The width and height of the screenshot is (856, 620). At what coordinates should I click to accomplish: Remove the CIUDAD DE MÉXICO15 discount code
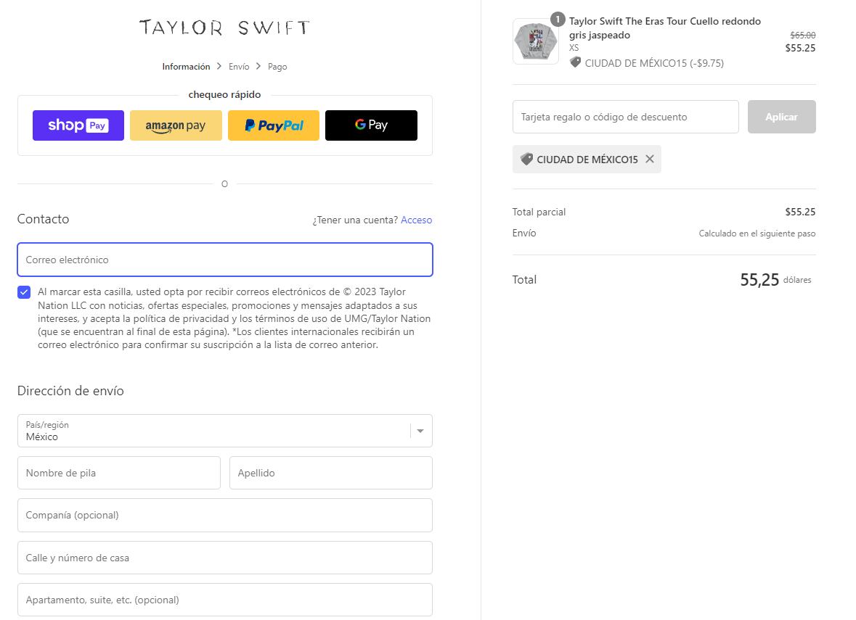650,159
